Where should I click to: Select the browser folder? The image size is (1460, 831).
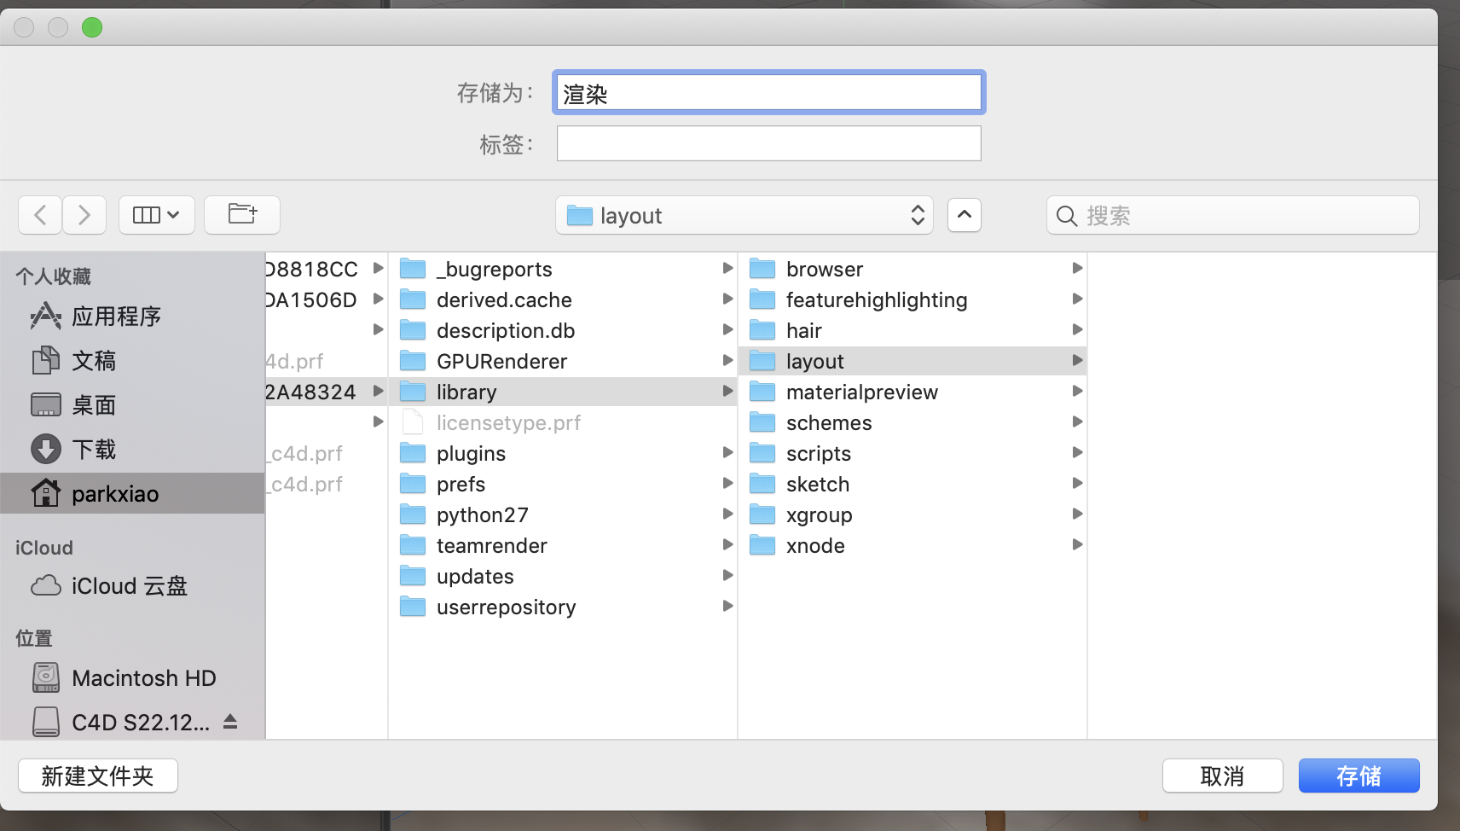click(912, 269)
